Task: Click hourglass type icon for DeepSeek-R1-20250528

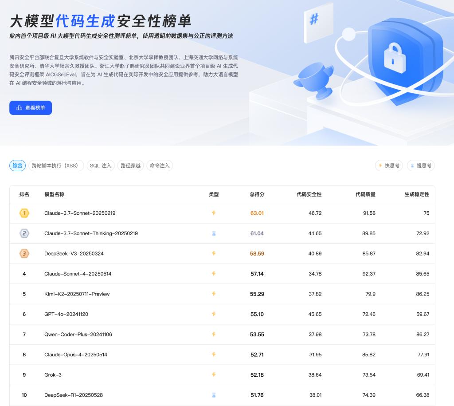Action: [214, 395]
